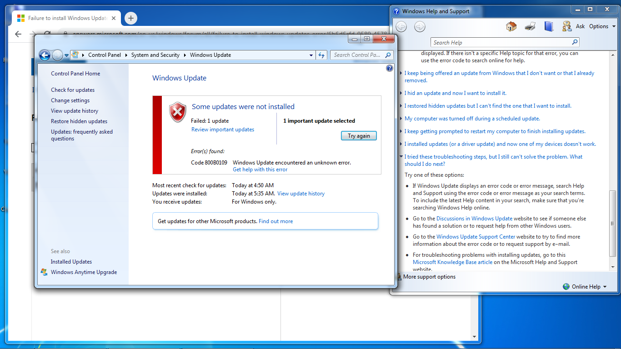Open Online Help dropdown menu

coord(585,286)
